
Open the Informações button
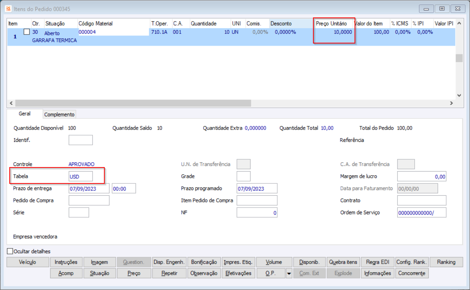pyautogui.click(x=378, y=273)
